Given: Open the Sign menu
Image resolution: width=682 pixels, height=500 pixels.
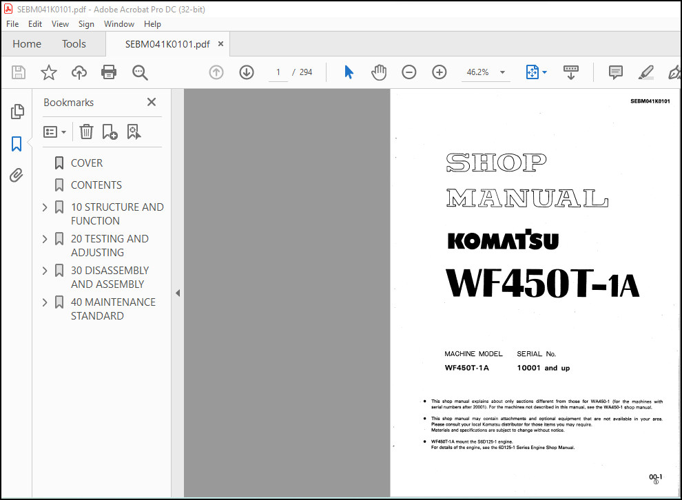Looking at the screenshot, I should pos(86,24).
